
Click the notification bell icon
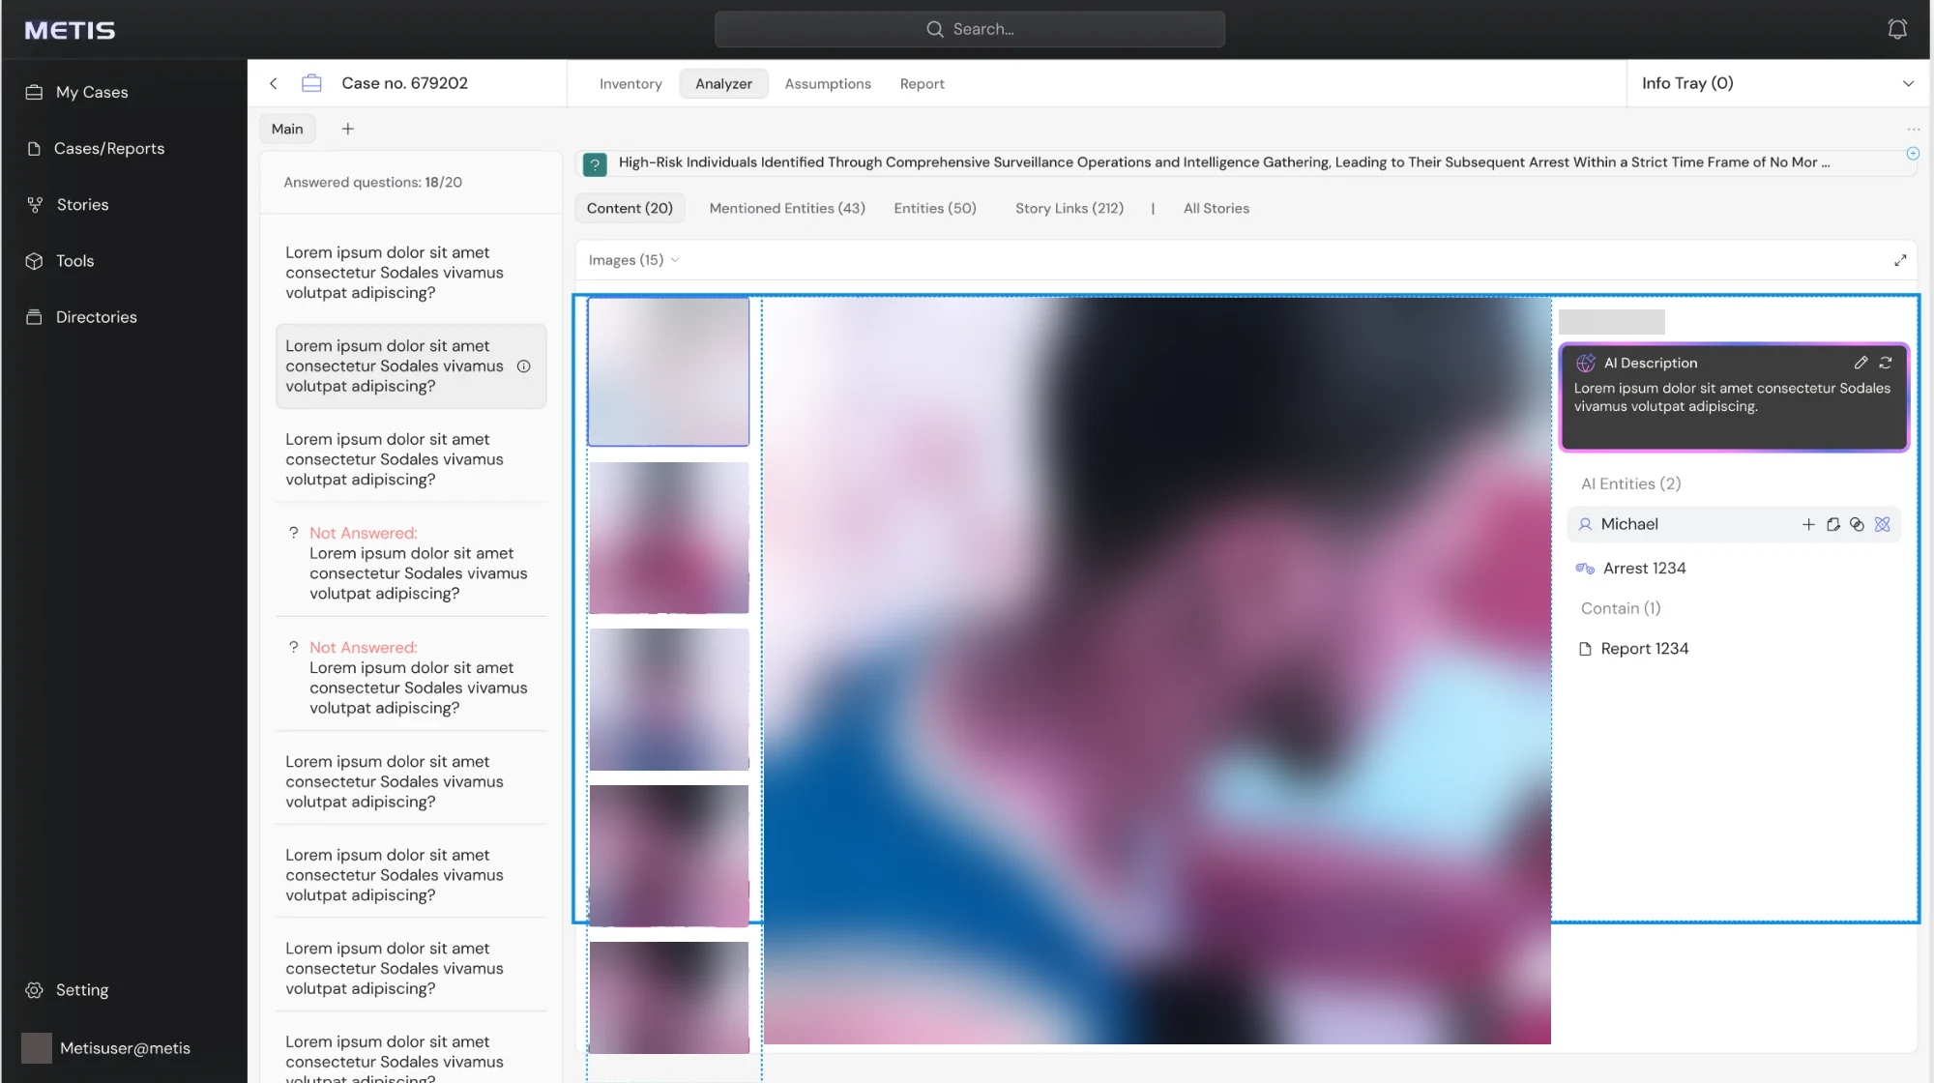(x=1897, y=29)
